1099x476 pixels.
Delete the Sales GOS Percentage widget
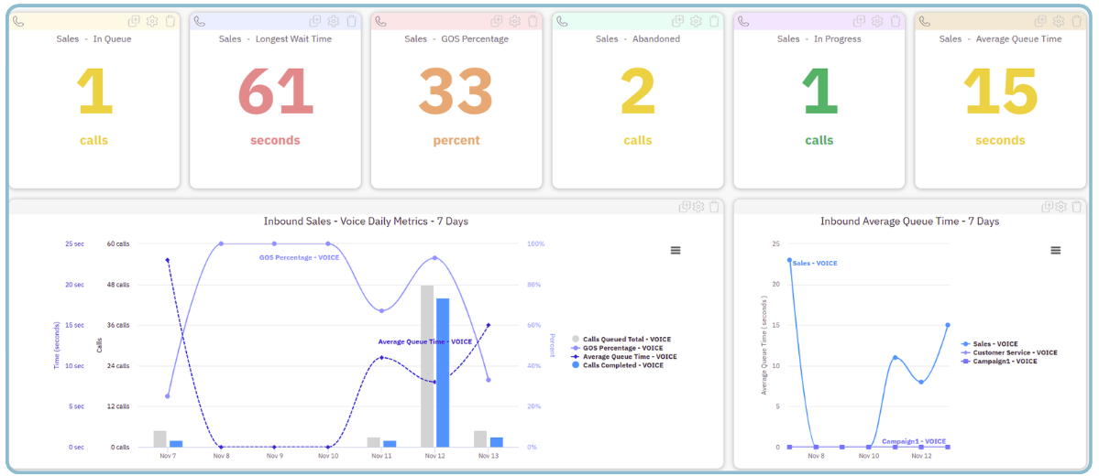533,21
